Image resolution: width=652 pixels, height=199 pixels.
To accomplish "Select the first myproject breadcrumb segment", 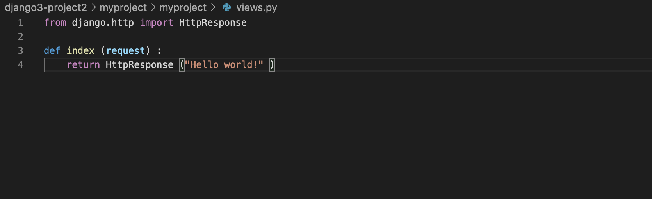I will tap(123, 7).
